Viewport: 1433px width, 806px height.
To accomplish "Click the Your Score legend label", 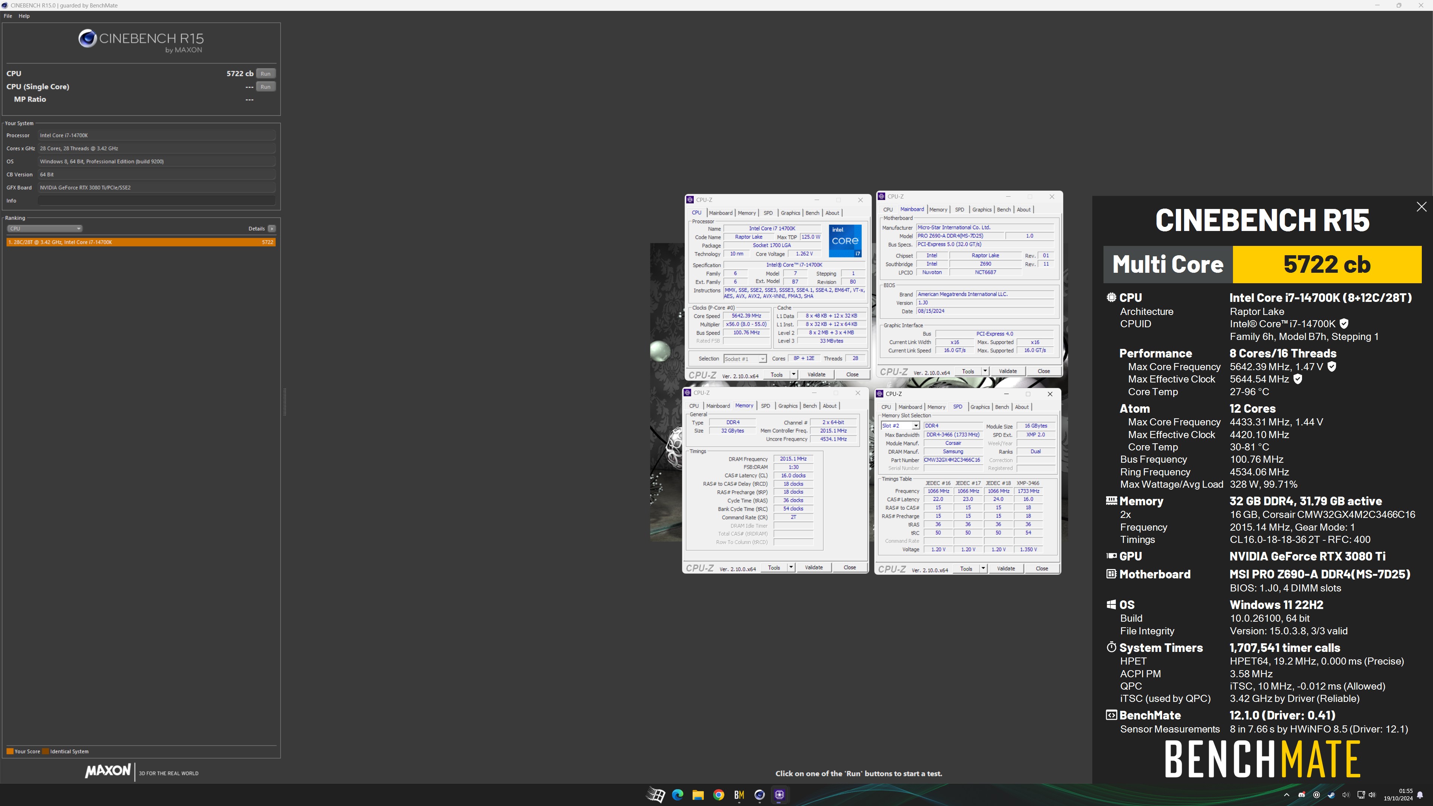I will [27, 752].
